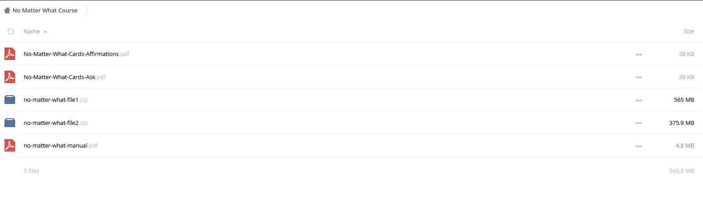Click PDF icon for No-Matter-What-Cards-Ask
This screenshot has height=220, width=703.
coord(10,77)
